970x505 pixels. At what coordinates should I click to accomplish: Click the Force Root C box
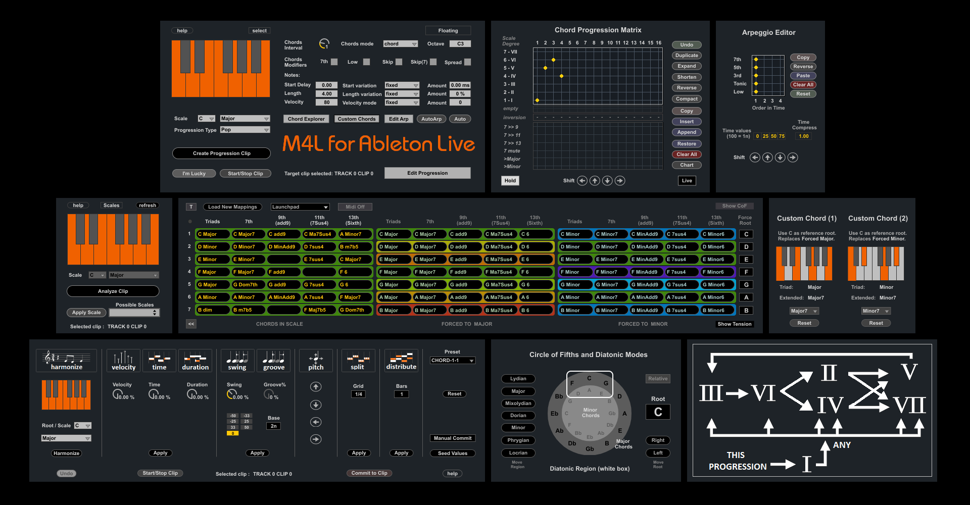click(746, 234)
